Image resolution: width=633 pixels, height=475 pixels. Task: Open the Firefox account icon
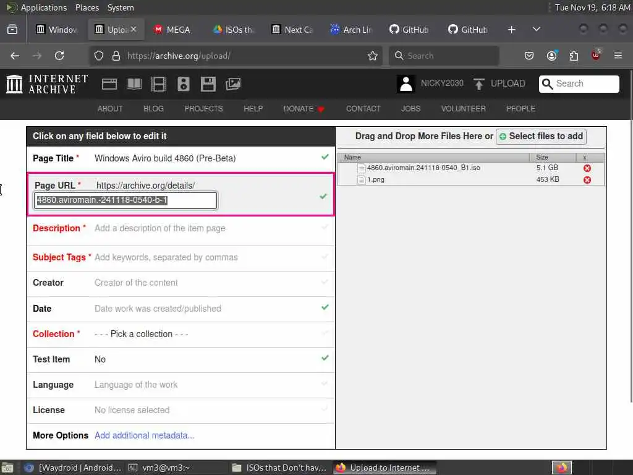551,56
